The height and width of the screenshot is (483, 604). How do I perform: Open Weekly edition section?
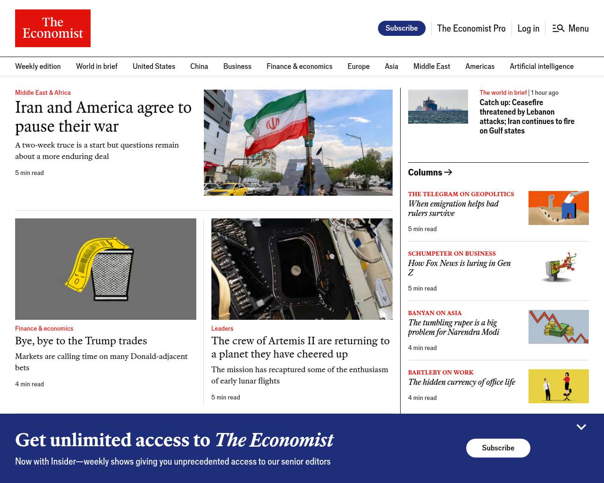[38, 67]
